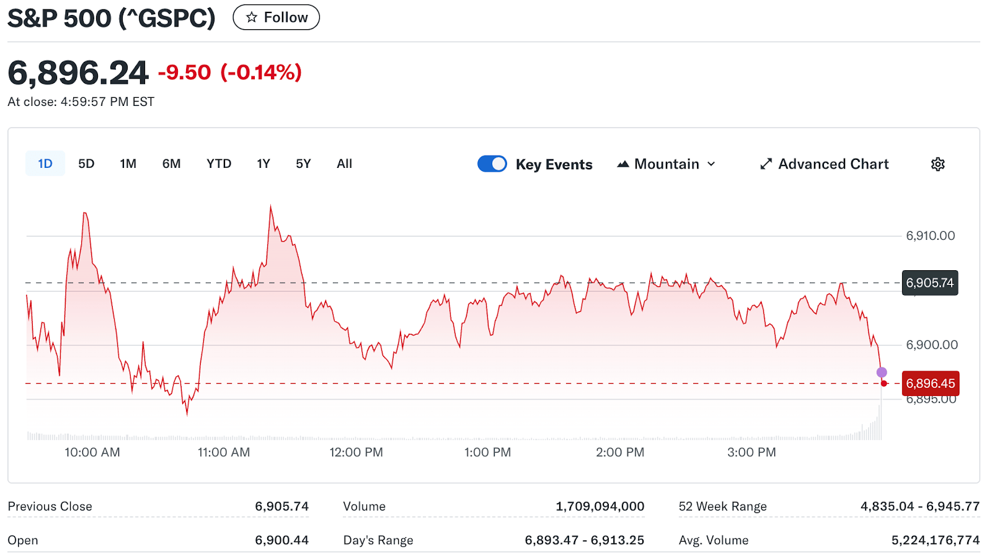
Task: Open chart settings gear icon
Action: click(938, 164)
